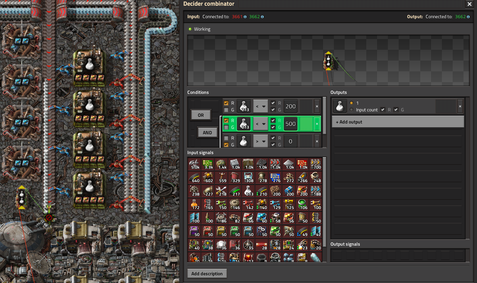Edit the constant value 500 field

pyautogui.click(x=290, y=124)
